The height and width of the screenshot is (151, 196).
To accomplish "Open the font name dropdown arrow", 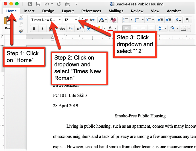I will pos(60,20).
